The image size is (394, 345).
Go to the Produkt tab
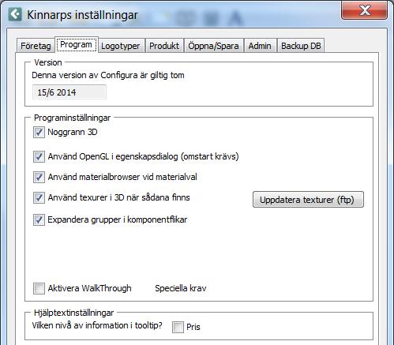click(164, 46)
